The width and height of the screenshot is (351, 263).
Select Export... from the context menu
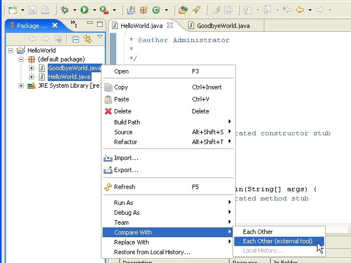coord(126,170)
